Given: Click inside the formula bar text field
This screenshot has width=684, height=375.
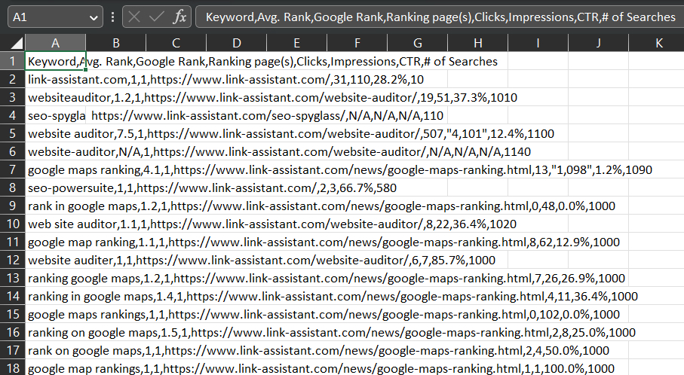Looking at the screenshot, I should pyautogui.click(x=440, y=17).
